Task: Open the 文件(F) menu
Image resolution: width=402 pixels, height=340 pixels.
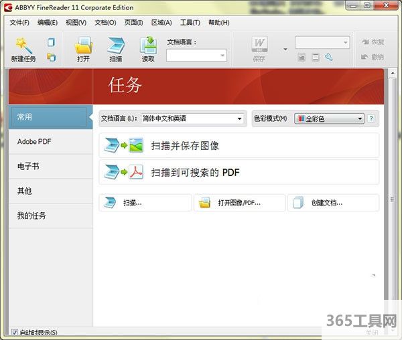Action: click(19, 23)
